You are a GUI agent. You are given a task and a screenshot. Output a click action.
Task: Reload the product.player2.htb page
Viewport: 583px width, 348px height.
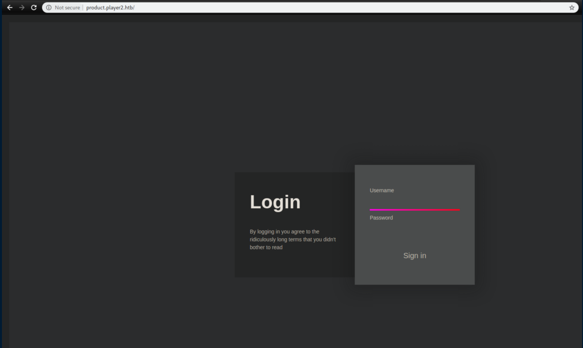tap(33, 7)
